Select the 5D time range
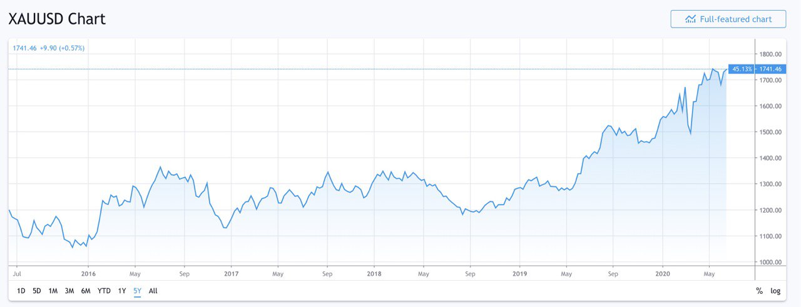 38,291
